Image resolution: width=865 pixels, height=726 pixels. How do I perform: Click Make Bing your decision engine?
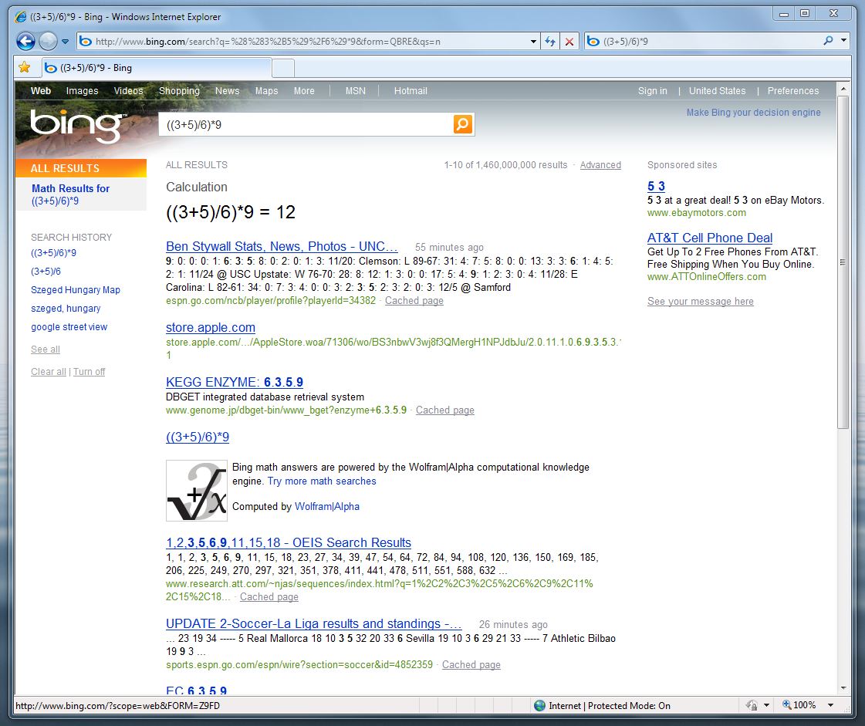pos(753,113)
